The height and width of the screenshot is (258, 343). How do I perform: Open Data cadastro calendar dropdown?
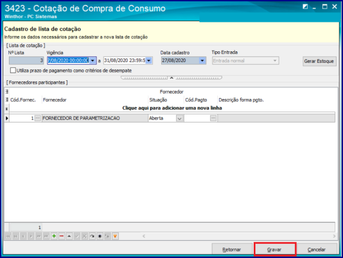202,60
